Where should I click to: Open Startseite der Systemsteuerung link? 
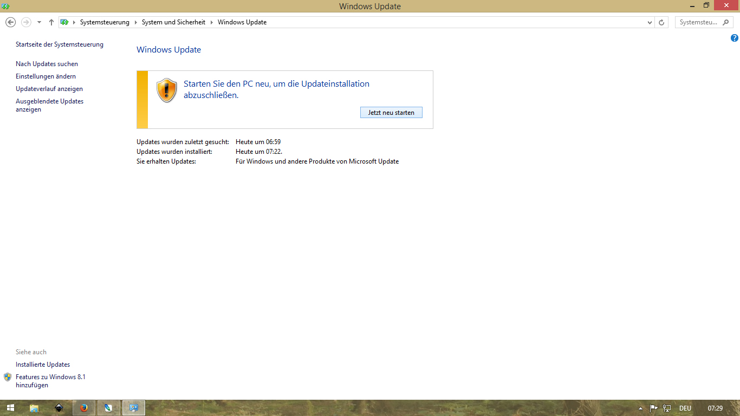[x=60, y=44]
